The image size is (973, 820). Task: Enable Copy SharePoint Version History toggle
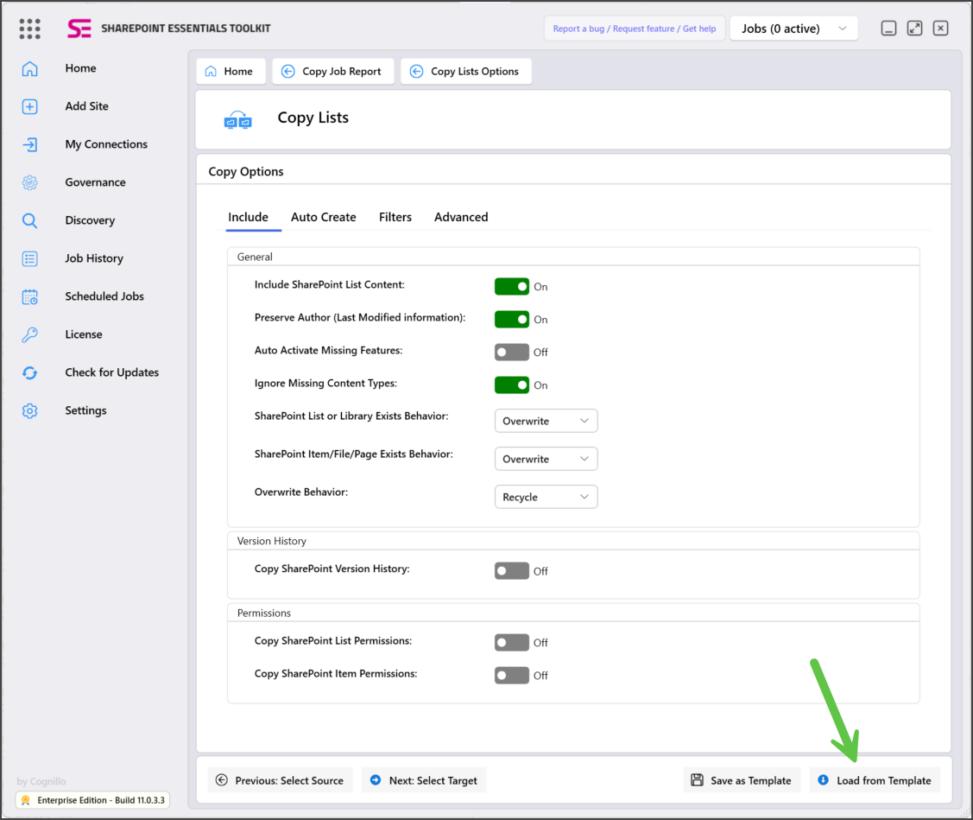(512, 571)
